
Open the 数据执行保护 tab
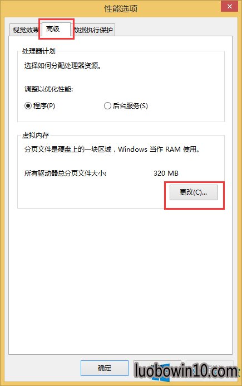(95, 30)
